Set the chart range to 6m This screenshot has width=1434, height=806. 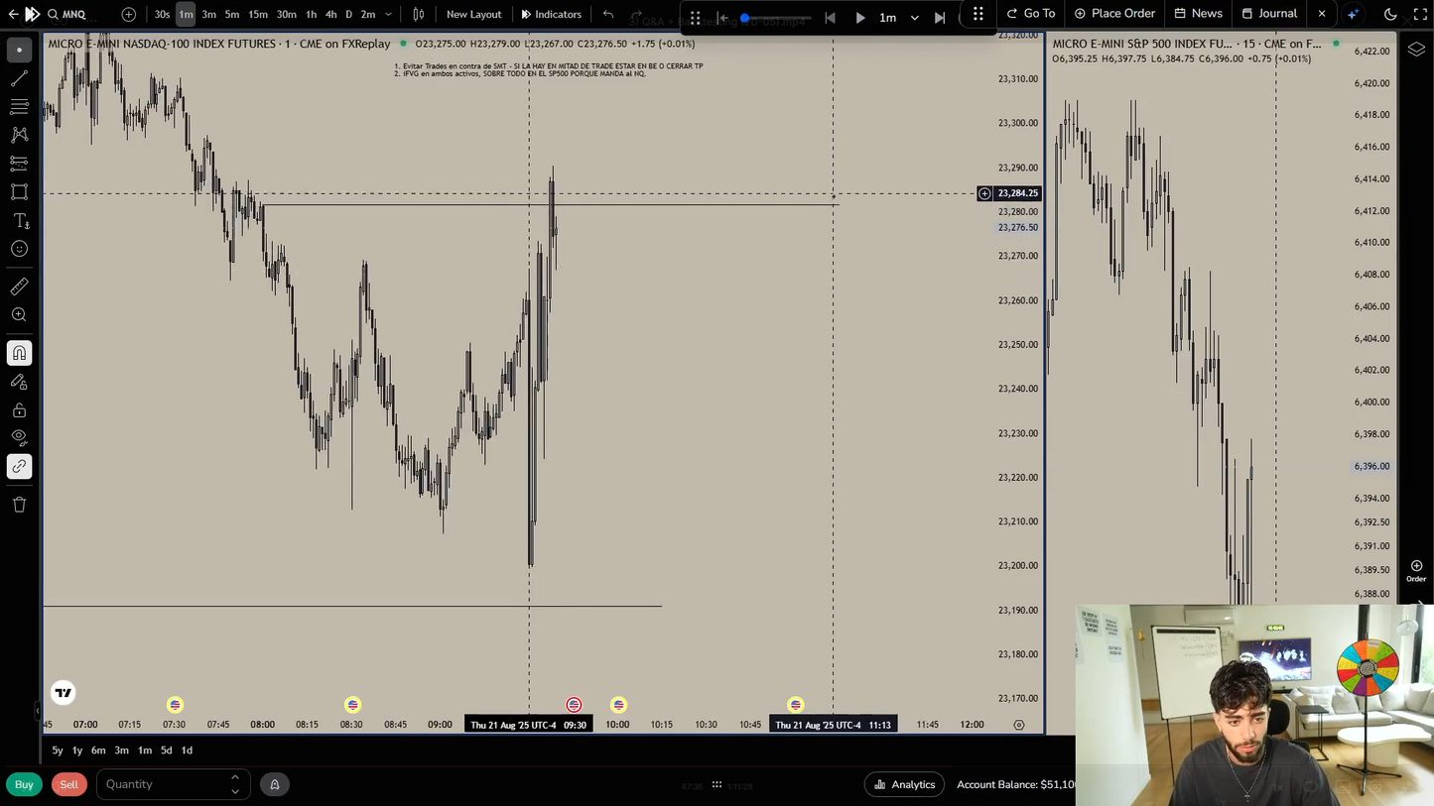coord(98,750)
